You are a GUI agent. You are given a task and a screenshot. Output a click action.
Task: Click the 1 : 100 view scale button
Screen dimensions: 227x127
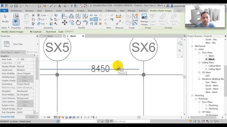(x=47, y=117)
